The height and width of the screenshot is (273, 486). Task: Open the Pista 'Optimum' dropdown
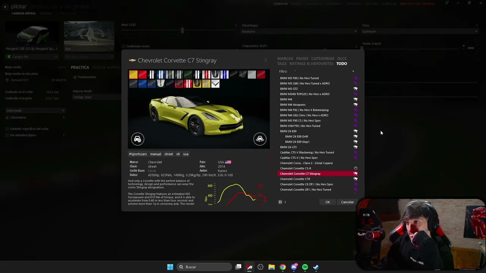(x=420, y=31)
